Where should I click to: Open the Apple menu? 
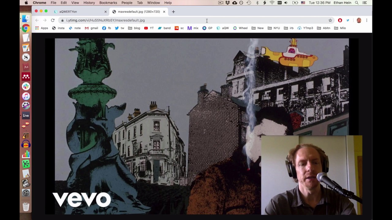point(26,3)
